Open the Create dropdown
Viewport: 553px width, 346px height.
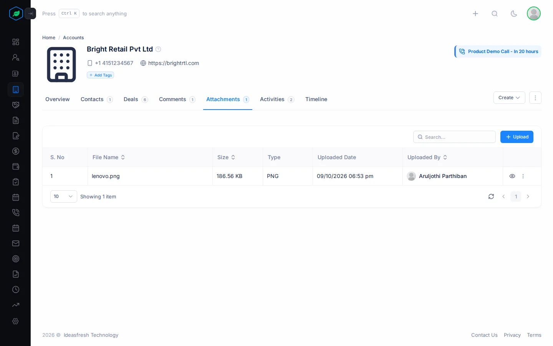pos(509,98)
